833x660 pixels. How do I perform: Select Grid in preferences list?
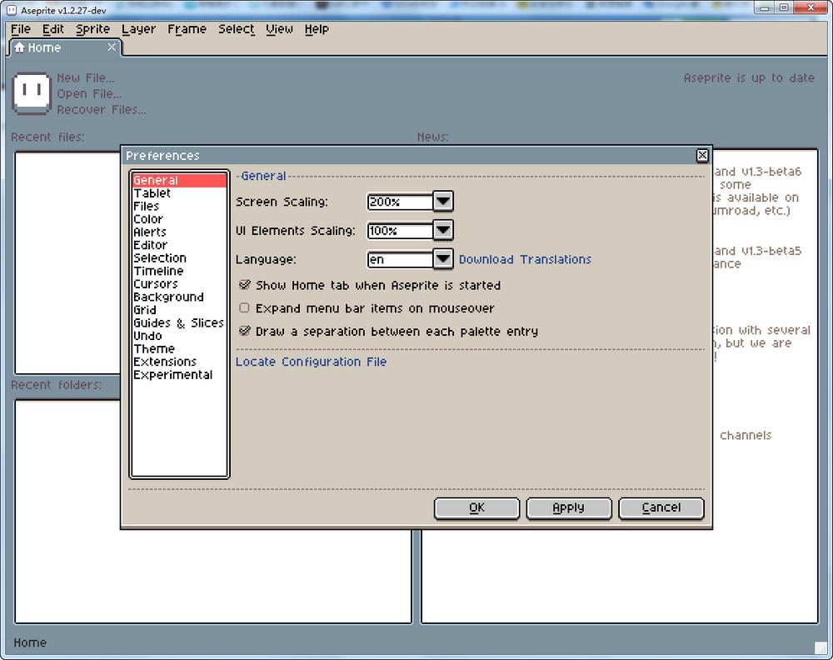[x=180, y=310]
